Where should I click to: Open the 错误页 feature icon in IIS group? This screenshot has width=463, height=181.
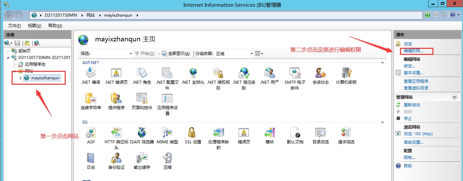click(244, 132)
